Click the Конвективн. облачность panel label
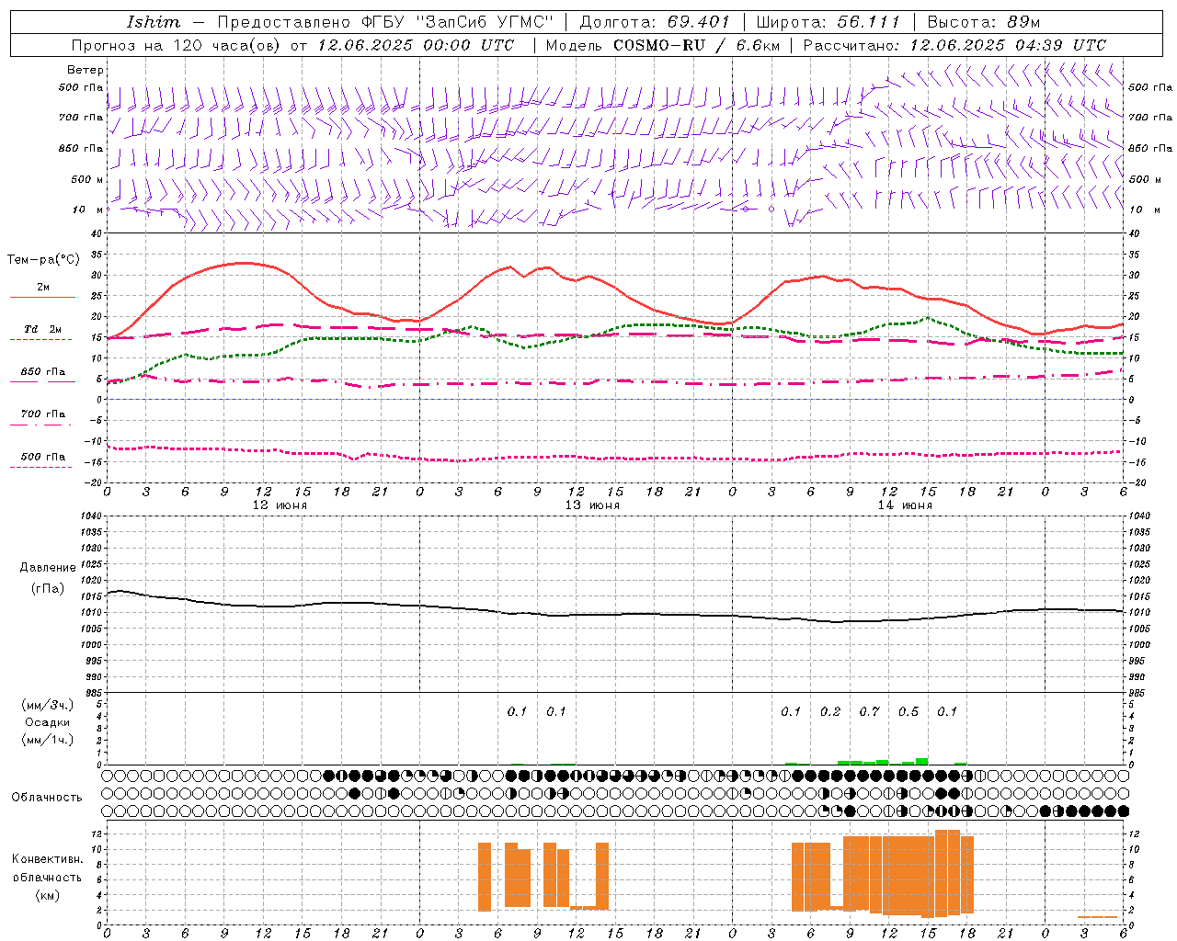The image size is (1177, 941). 47,867
